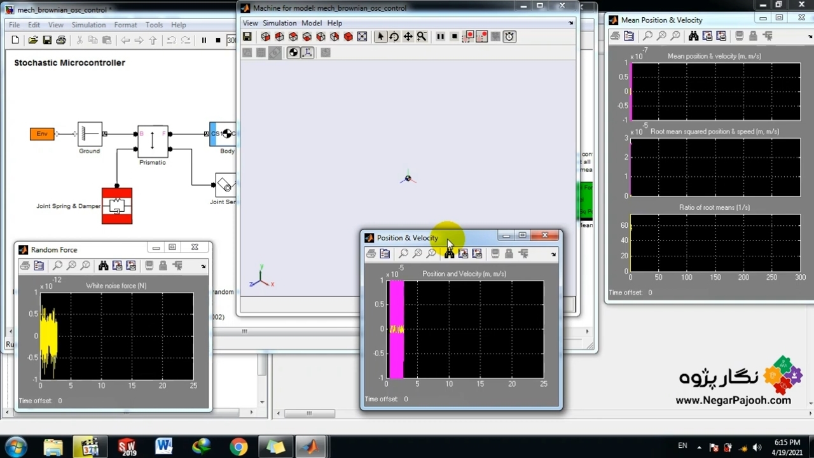Pause the simulation in Simulink model toolbar
The image size is (814, 458).
[203, 41]
